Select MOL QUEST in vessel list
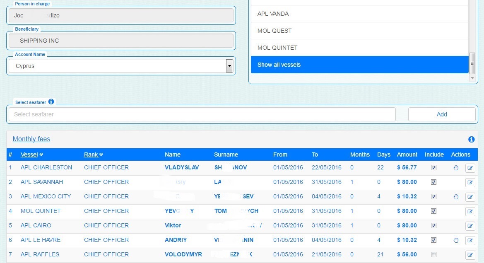484x263 pixels. coord(360,31)
